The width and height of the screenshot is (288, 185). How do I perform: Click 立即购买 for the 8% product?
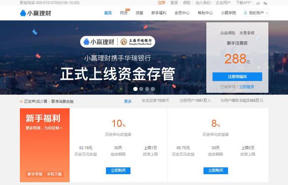click(x=216, y=170)
